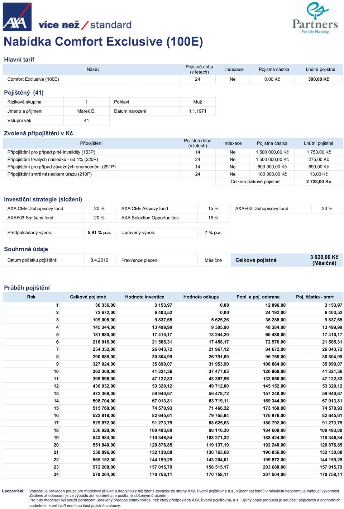Click year 20 investment value '120 876,85'
The image size is (344, 509).
[x=161, y=445]
